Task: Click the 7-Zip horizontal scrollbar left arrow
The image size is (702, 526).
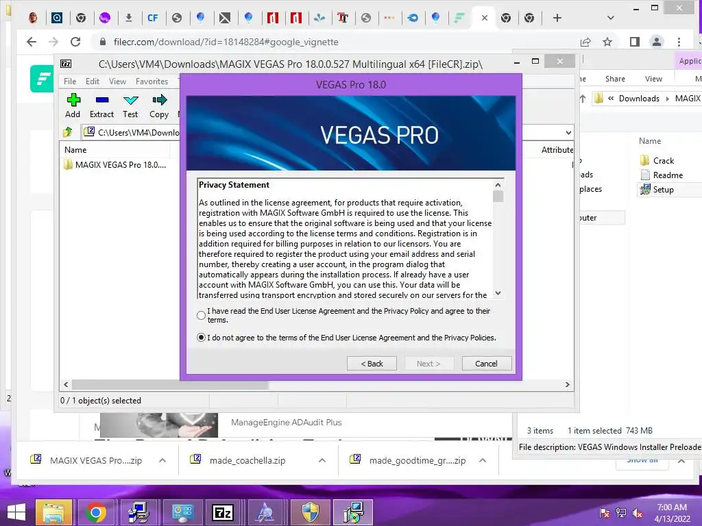Action: coord(66,385)
